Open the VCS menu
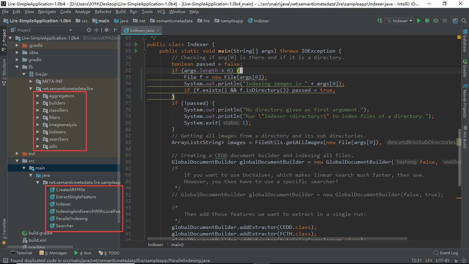 pos(161,11)
